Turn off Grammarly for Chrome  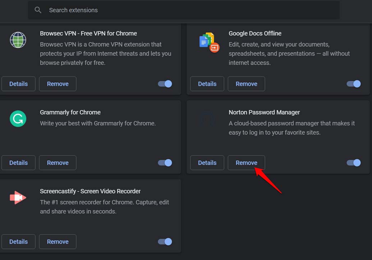click(x=165, y=163)
